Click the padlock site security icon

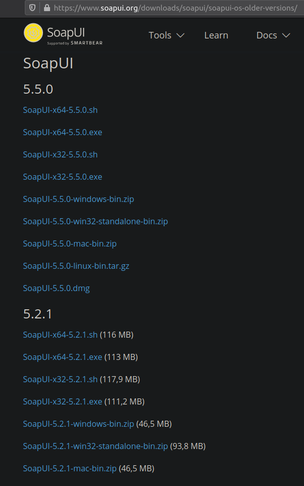click(47, 8)
